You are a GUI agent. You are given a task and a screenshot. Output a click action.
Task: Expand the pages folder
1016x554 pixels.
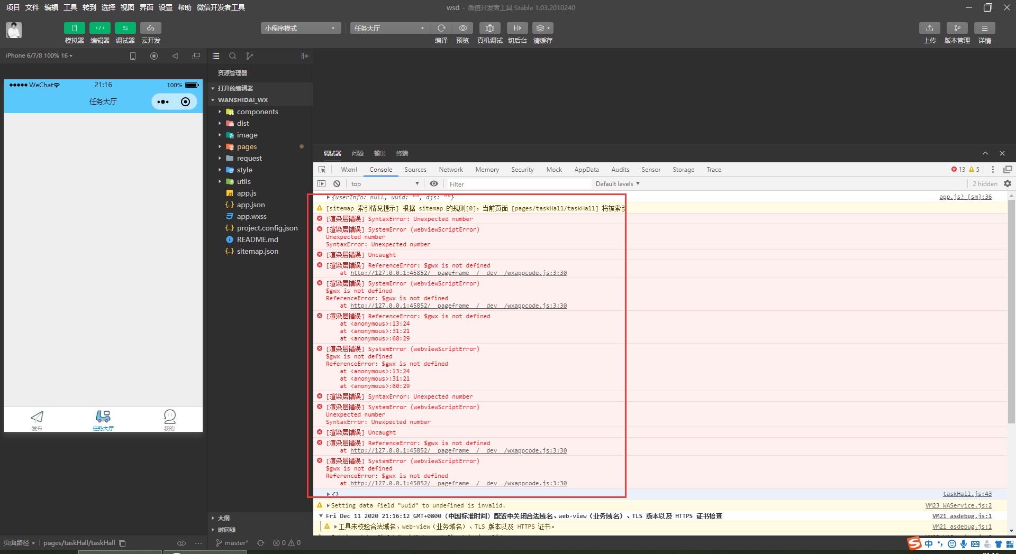pos(247,146)
